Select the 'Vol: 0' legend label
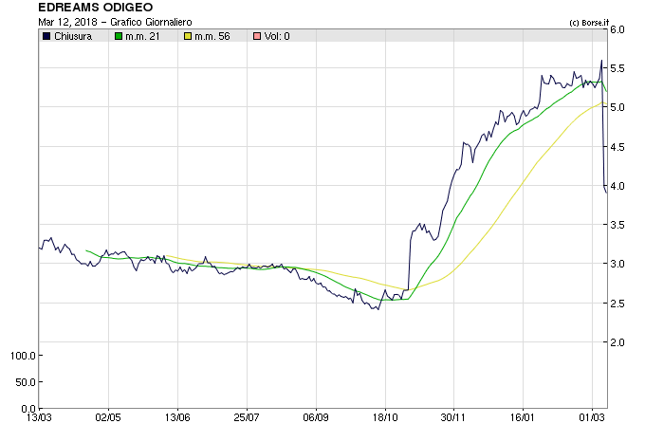 (x=277, y=37)
